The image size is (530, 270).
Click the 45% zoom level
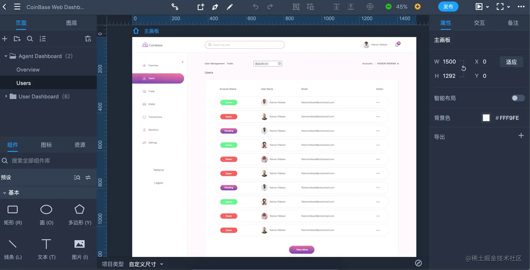click(402, 7)
